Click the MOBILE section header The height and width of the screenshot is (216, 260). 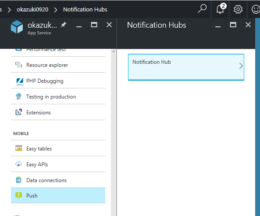(x=21, y=133)
